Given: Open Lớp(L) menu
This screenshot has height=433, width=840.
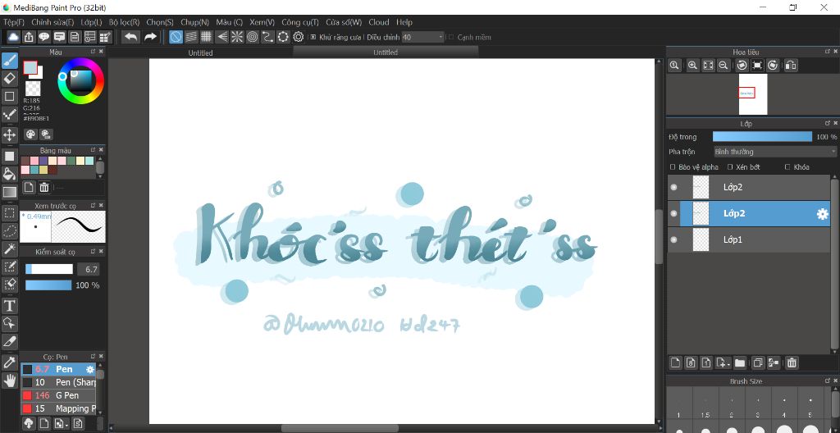Looking at the screenshot, I should (91, 22).
